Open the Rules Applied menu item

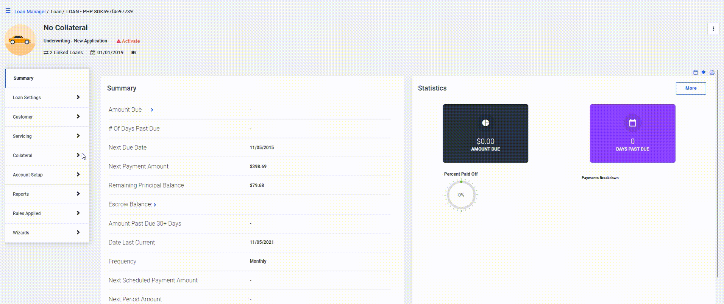[47, 214]
